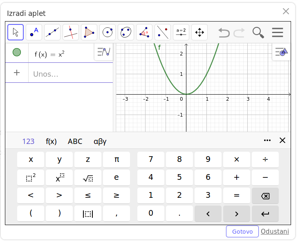Choose the Line through two points tool
298x241 pixels.
[52, 32]
